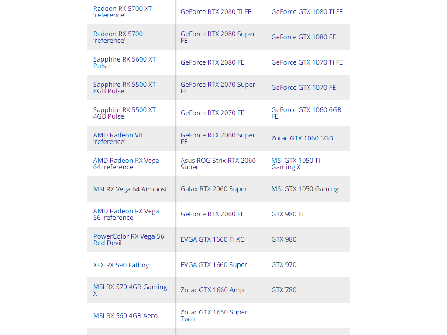Open Sapphire RX 5600 XT Pulse link
This screenshot has width=447, height=335.
coord(124,63)
